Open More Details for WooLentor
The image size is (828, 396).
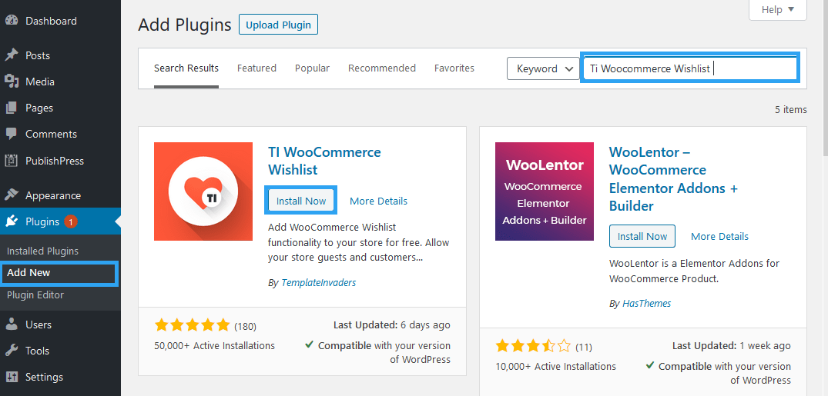(x=719, y=236)
